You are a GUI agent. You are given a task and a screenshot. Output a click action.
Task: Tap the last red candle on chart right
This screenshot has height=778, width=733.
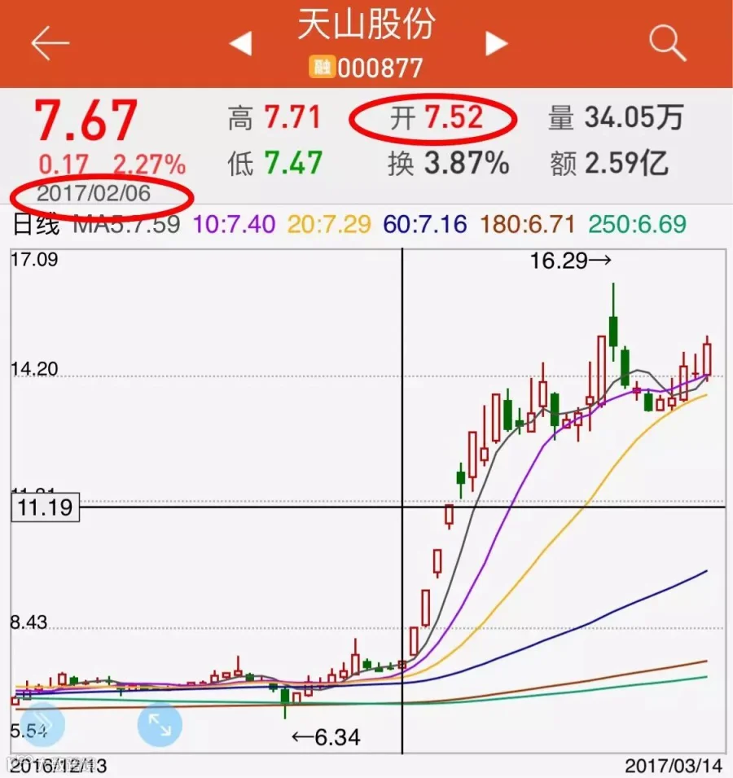pos(707,358)
